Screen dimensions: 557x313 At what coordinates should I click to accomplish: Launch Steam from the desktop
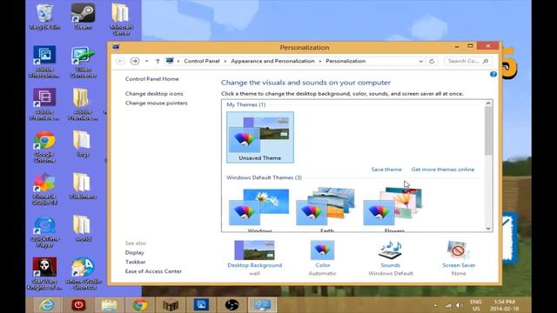click(83, 17)
